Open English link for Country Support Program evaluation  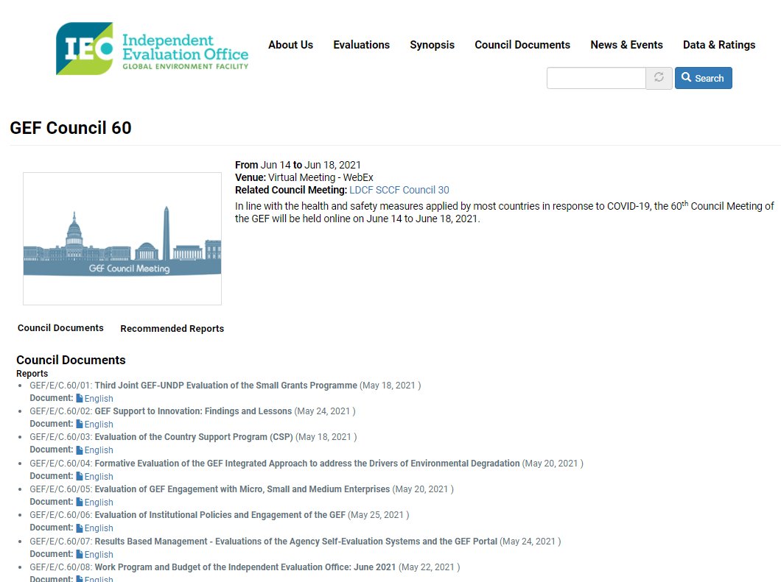99,450
